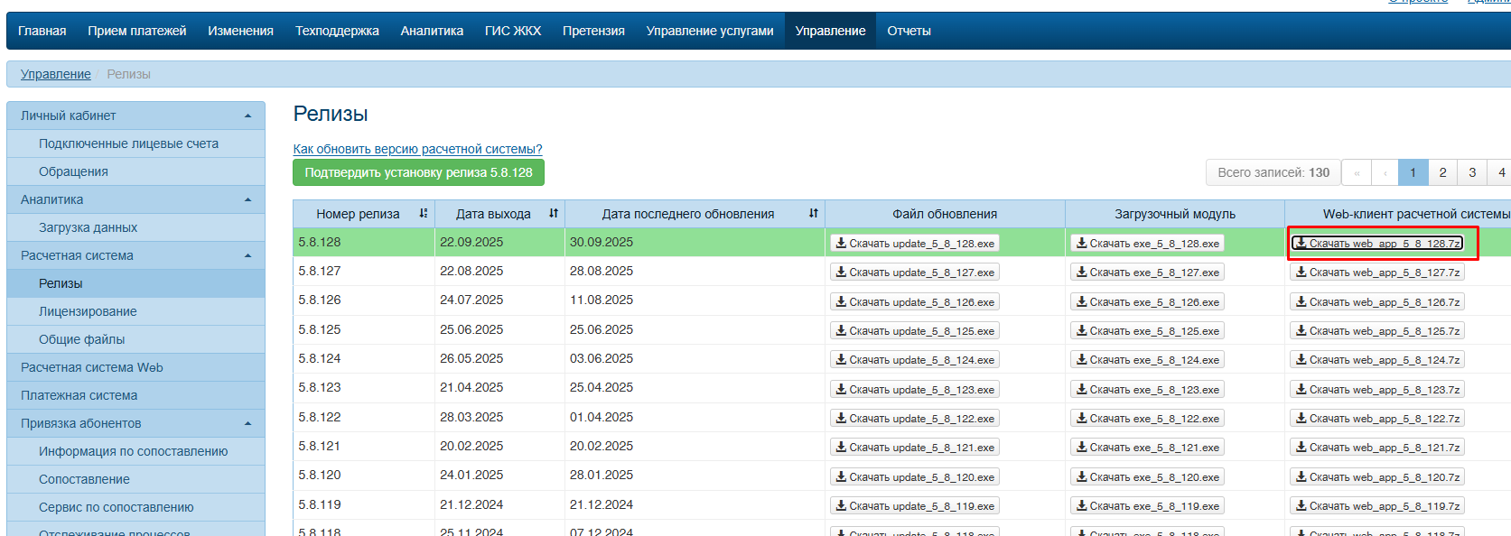Screen dimensions: 1511x536
Task: Collapse the Личный кабинет sidebar section
Action: [x=247, y=116]
